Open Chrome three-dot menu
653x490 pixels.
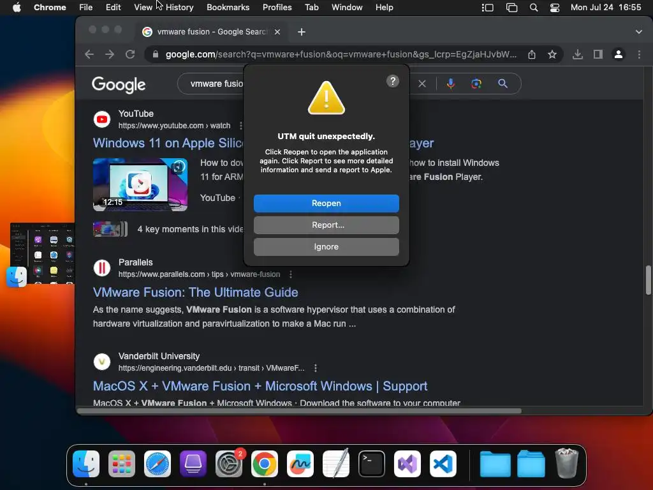639,54
